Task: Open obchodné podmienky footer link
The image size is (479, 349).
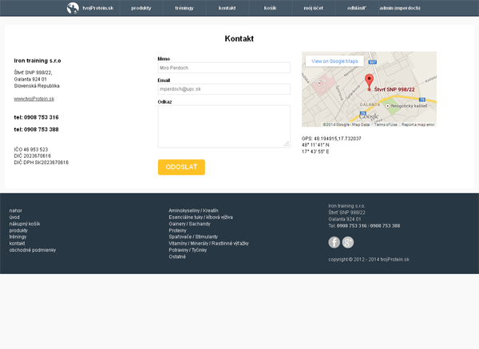Action: pyautogui.click(x=33, y=250)
